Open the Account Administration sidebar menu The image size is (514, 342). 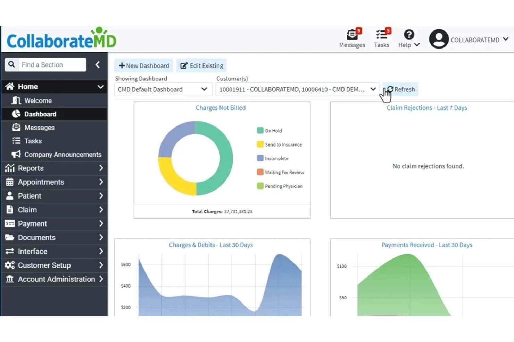[x=55, y=279]
